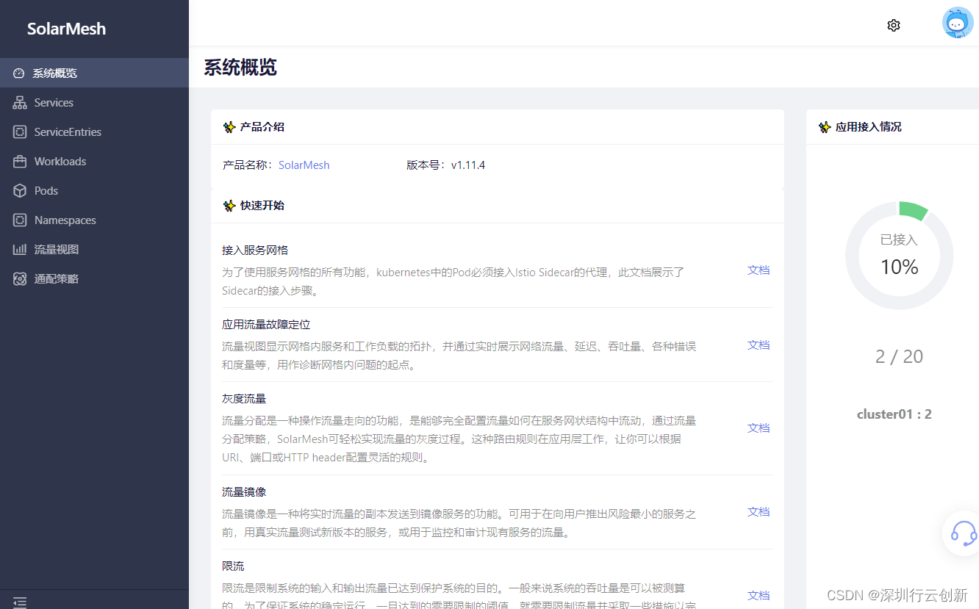The width and height of the screenshot is (979, 609).
Task: Click the user avatar at top right
Action: (957, 23)
